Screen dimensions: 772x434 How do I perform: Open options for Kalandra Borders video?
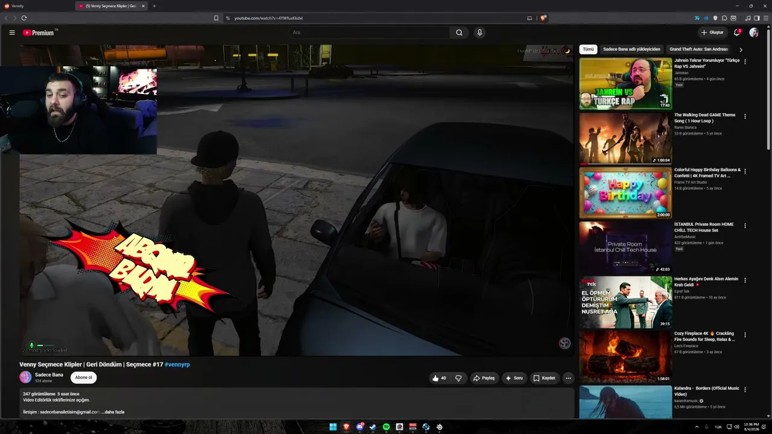tap(745, 390)
